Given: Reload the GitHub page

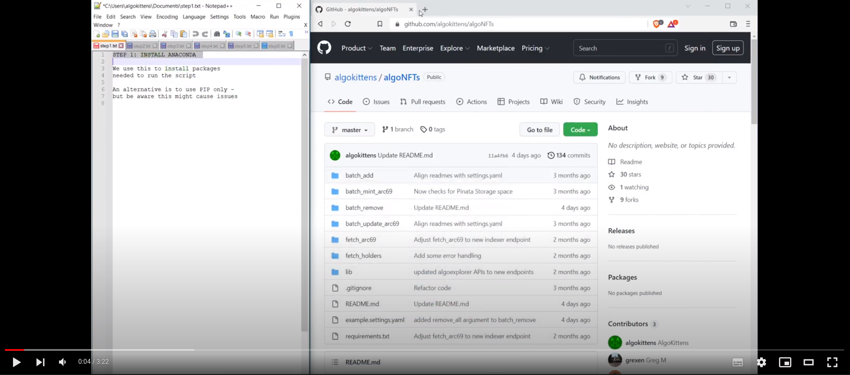Looking at the screenshot, I should 348,24.
